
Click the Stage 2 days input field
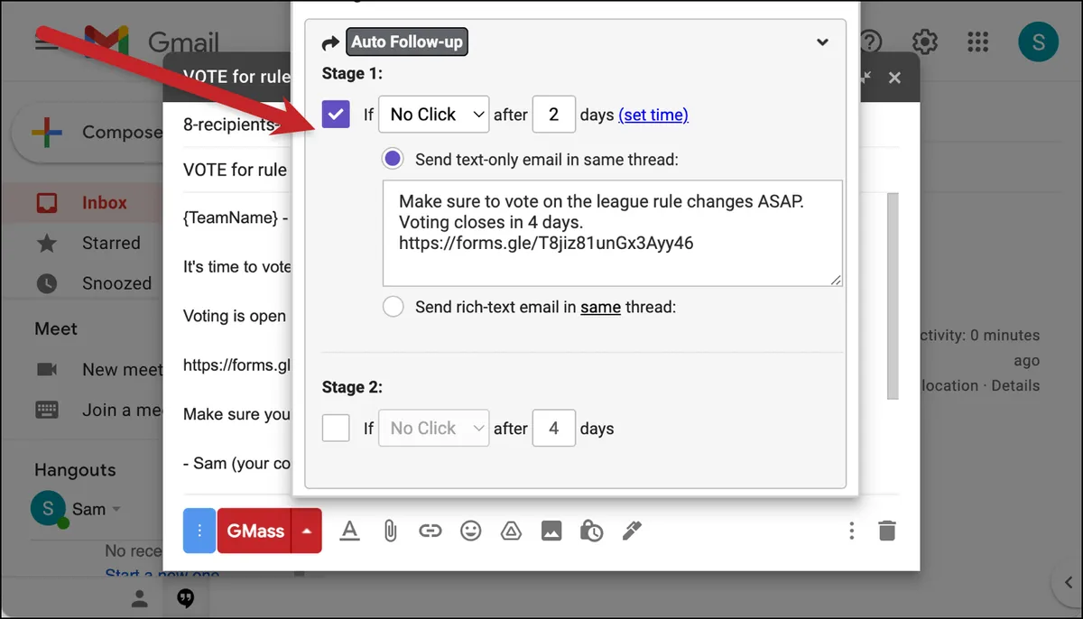click(554, 429)
